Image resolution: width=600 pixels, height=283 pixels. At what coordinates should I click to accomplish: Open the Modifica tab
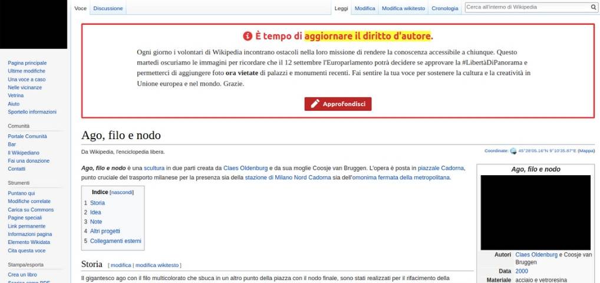pos(365,8)
